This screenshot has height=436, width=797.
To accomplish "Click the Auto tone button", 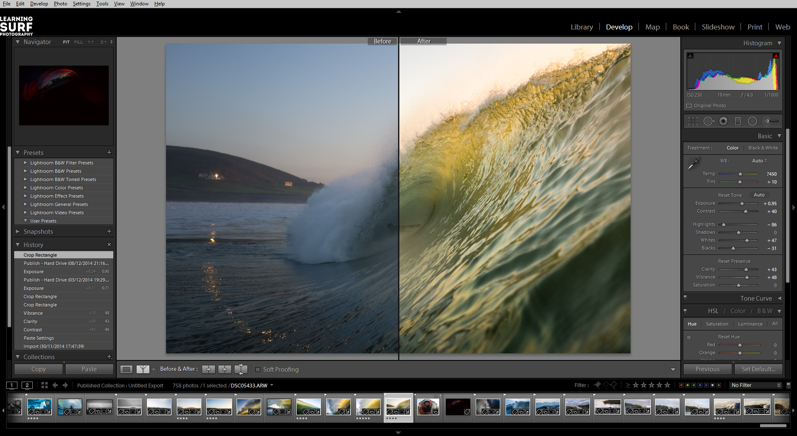I will coord(759,195).
